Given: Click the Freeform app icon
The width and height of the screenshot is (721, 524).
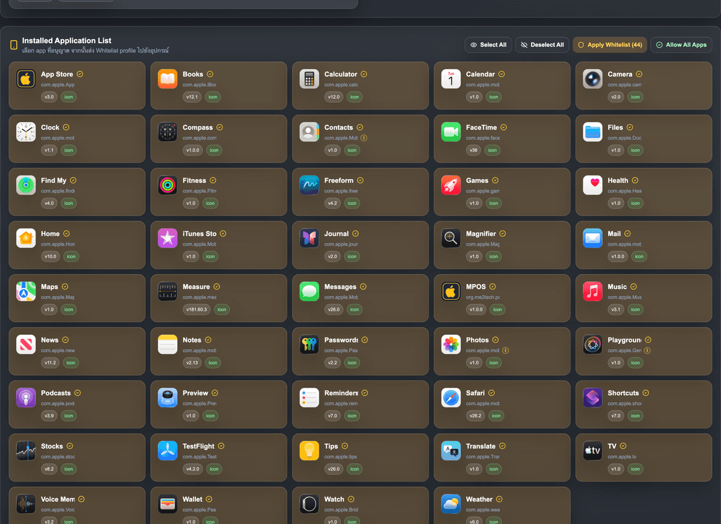Looking at the screenshot, I should 309,185.
